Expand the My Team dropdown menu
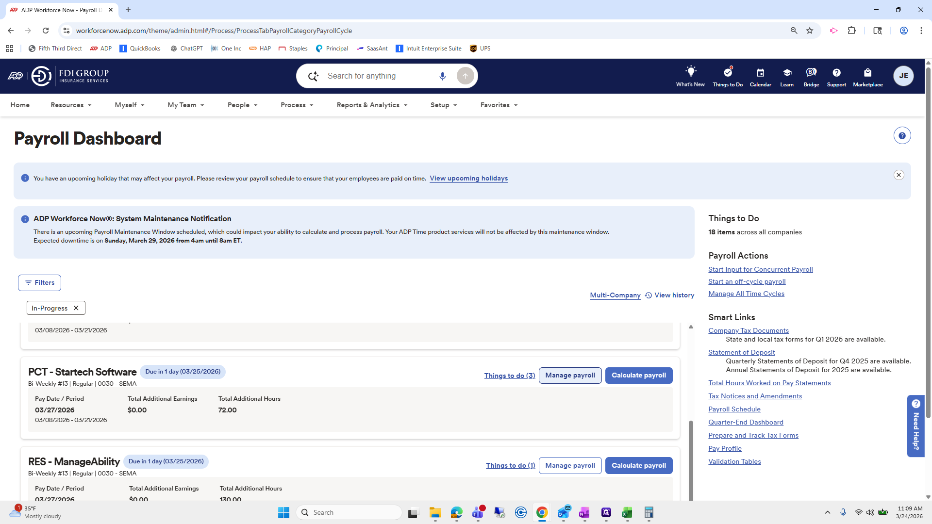This screenshot has height=524, width=932. (x=185, y=105)
